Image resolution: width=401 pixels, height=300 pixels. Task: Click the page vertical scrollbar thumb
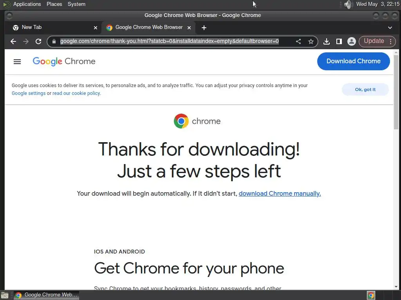(396, 92)
